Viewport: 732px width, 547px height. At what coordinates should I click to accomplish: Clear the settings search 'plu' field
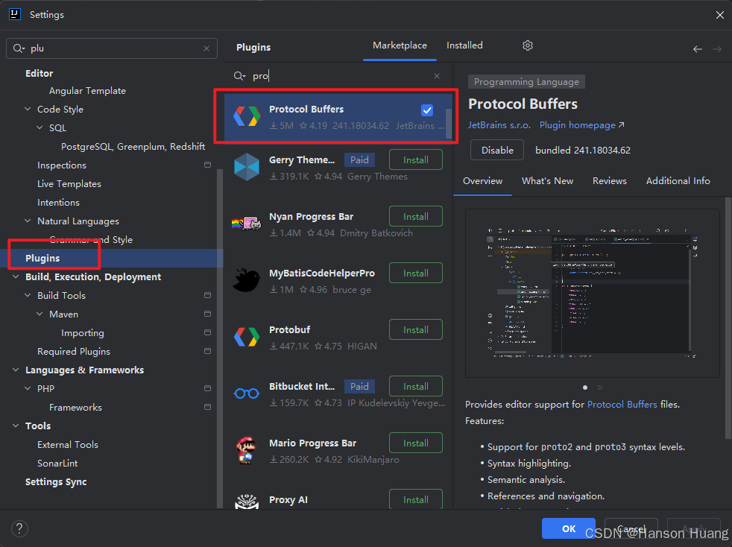(x=206, y=48)
